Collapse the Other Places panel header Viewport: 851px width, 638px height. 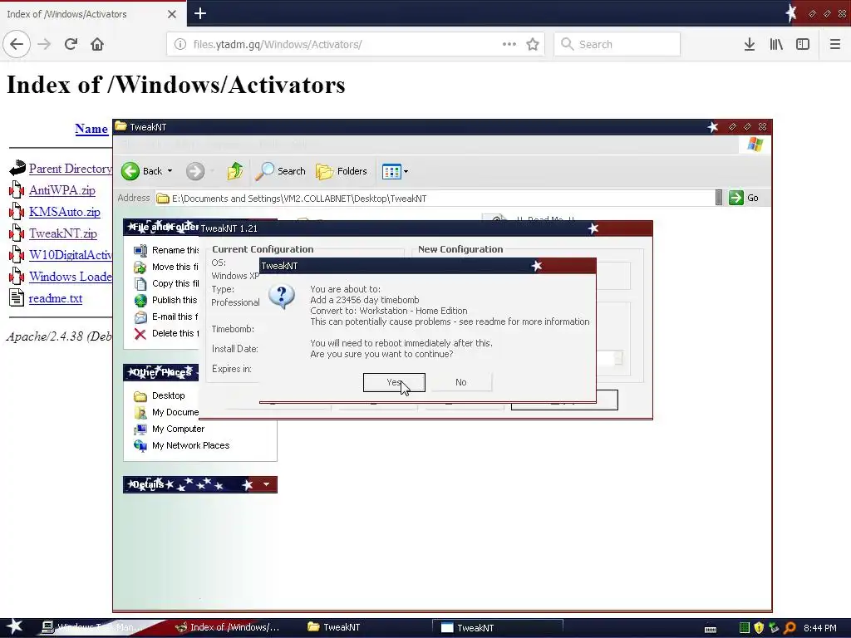[x=161, y=372]
